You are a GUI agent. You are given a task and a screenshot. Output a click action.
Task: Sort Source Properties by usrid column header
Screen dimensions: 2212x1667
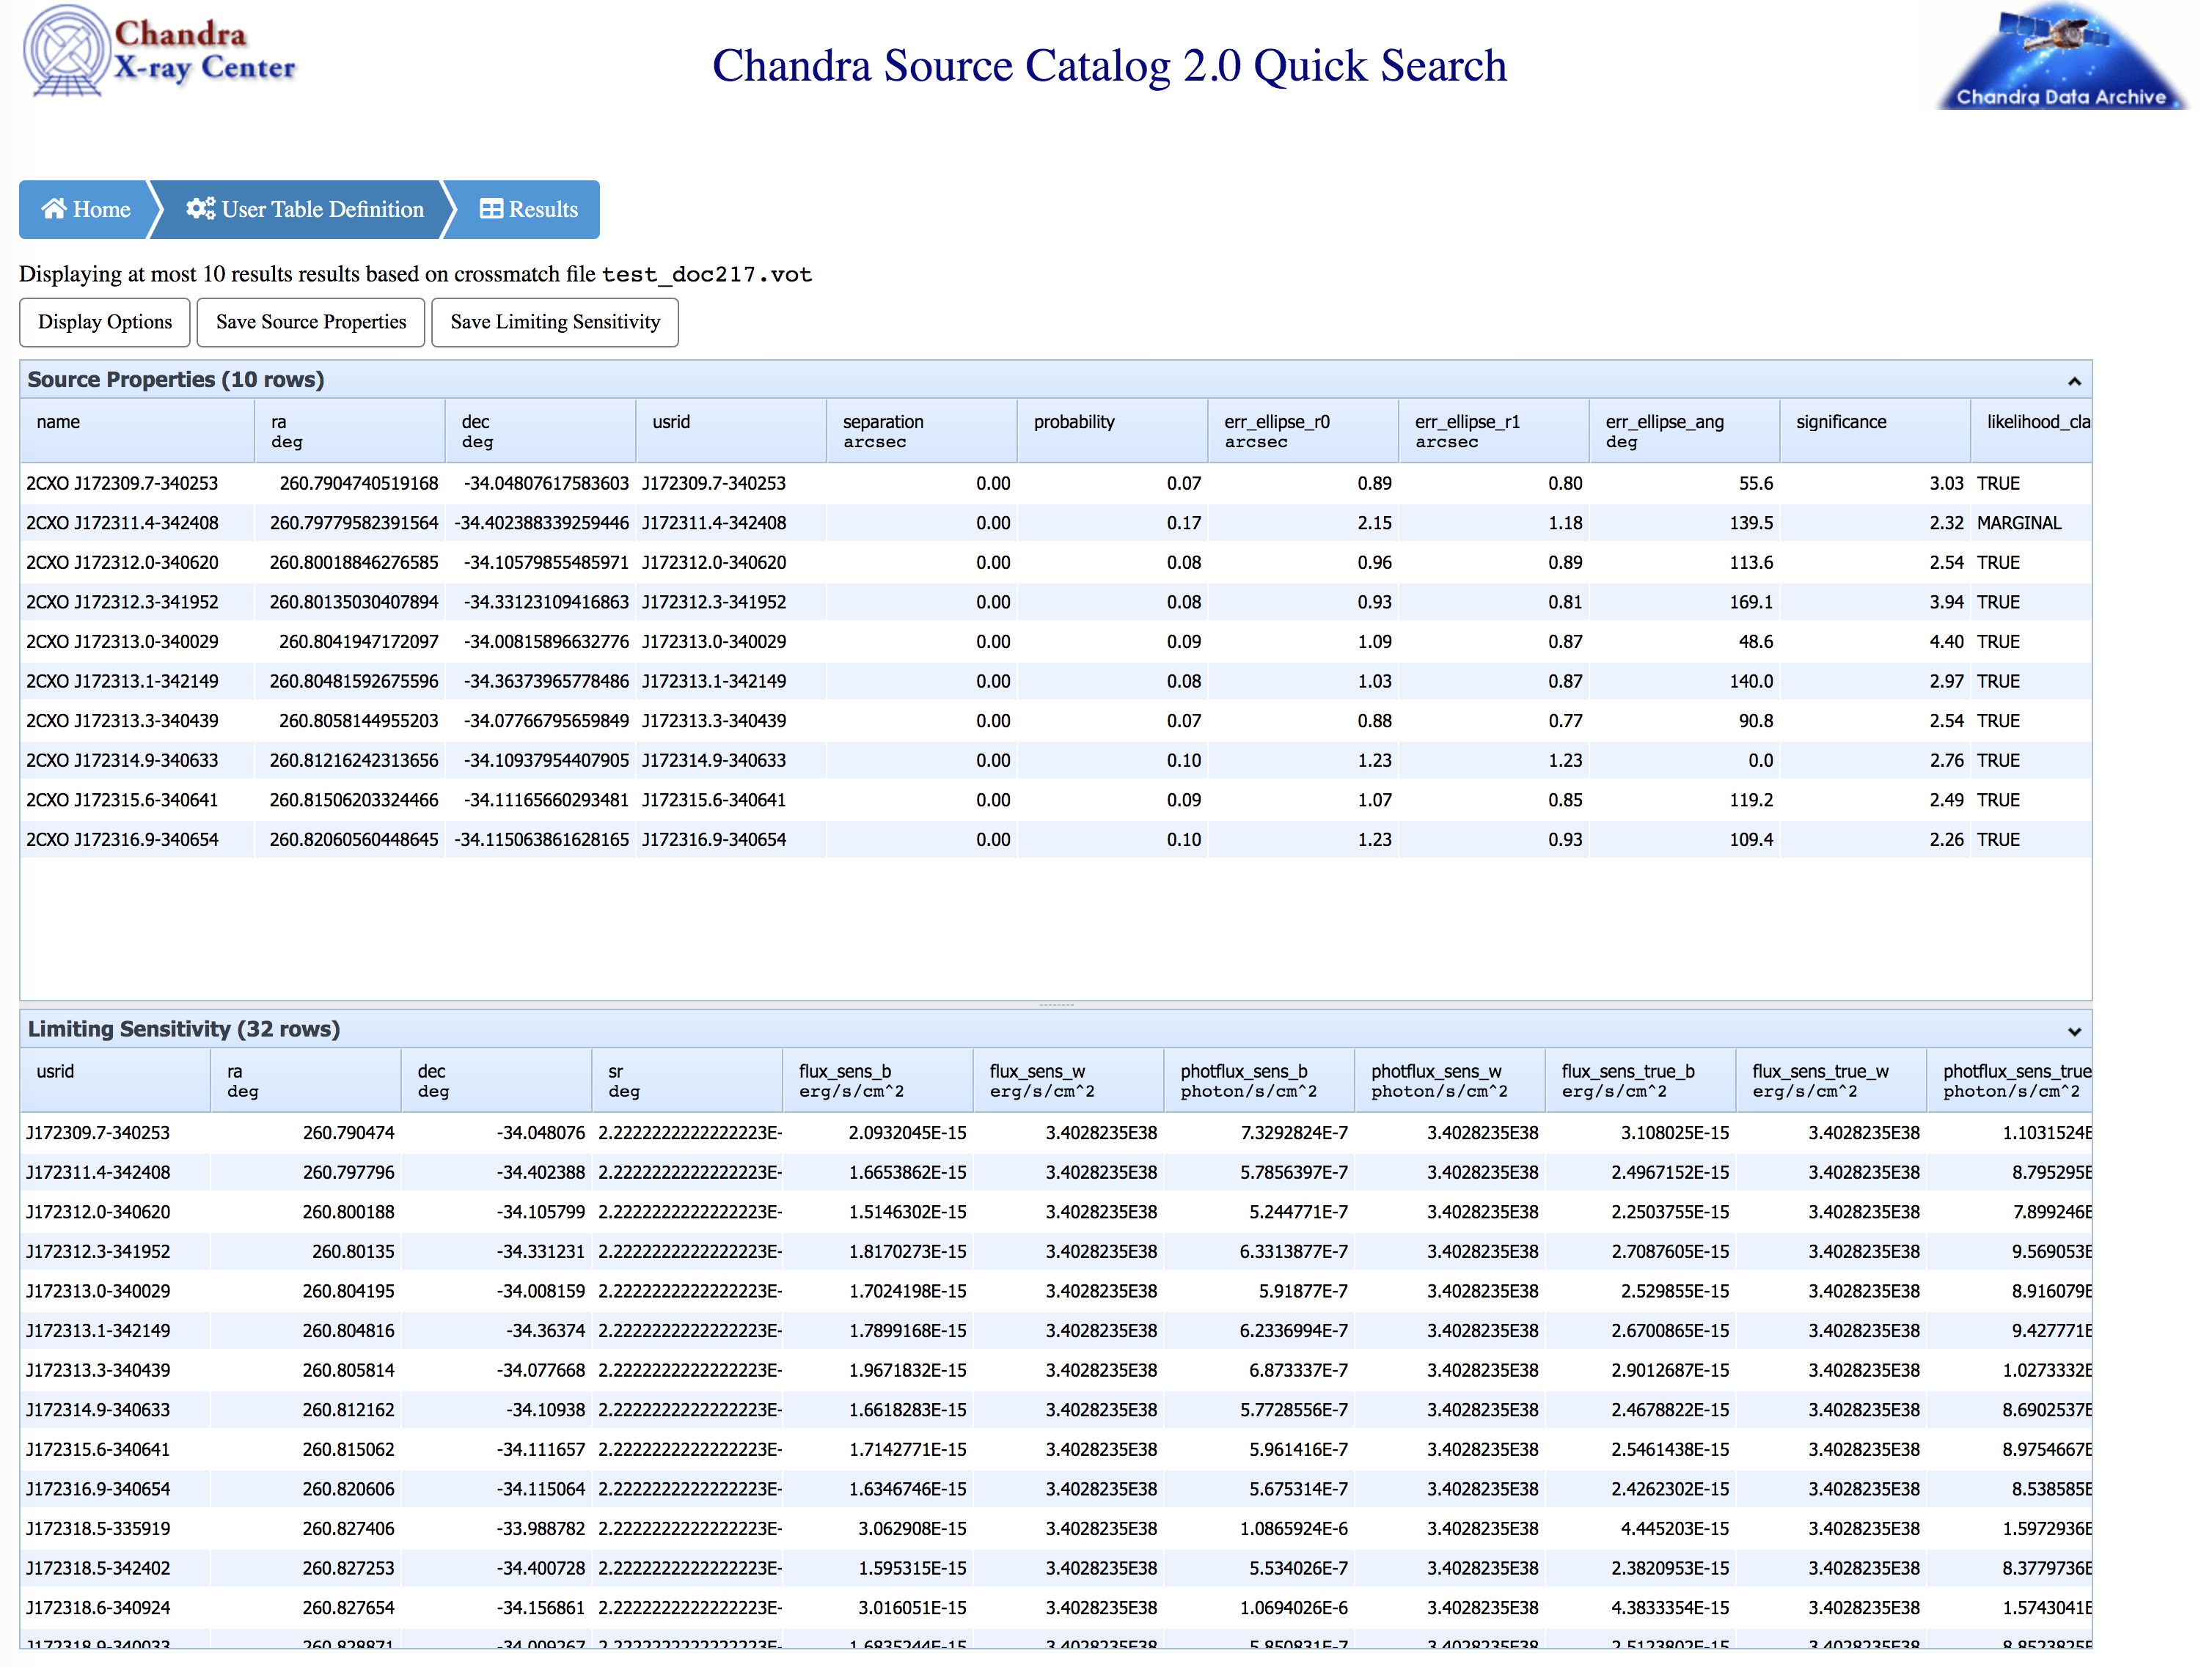click(x=732, y=432)
